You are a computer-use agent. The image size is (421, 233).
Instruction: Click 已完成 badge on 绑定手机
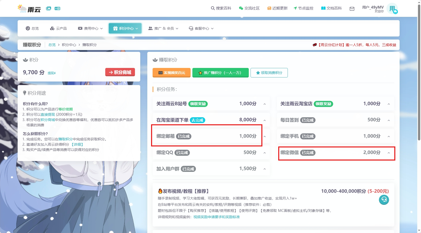308,136
